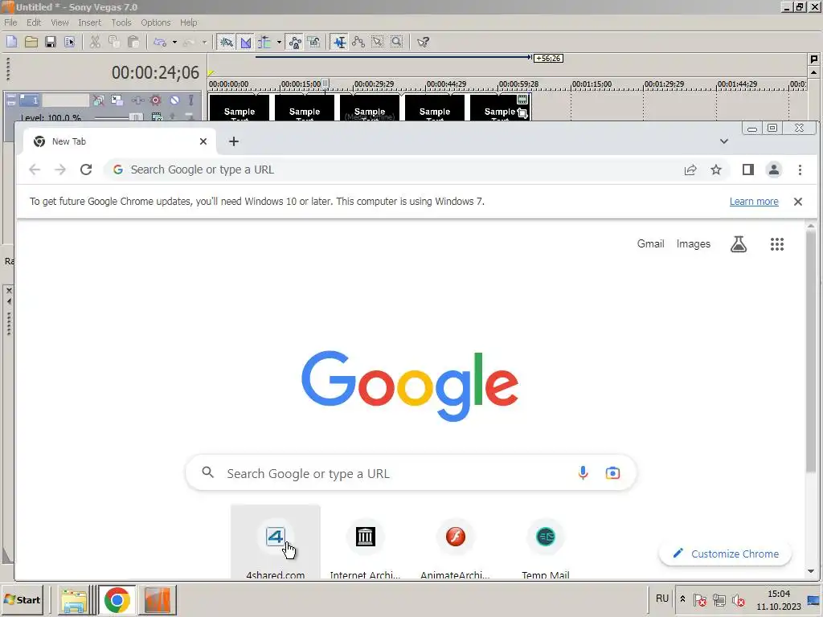
Task: Mute video track 1
Action: click(x=174, y=100)
